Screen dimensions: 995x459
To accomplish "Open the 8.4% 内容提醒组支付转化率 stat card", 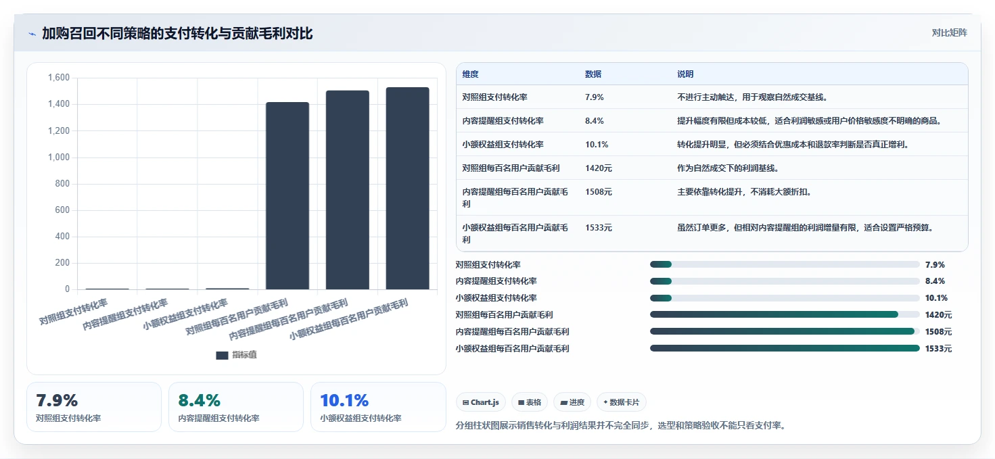I will pyautogui.click(x=236, y=407).
